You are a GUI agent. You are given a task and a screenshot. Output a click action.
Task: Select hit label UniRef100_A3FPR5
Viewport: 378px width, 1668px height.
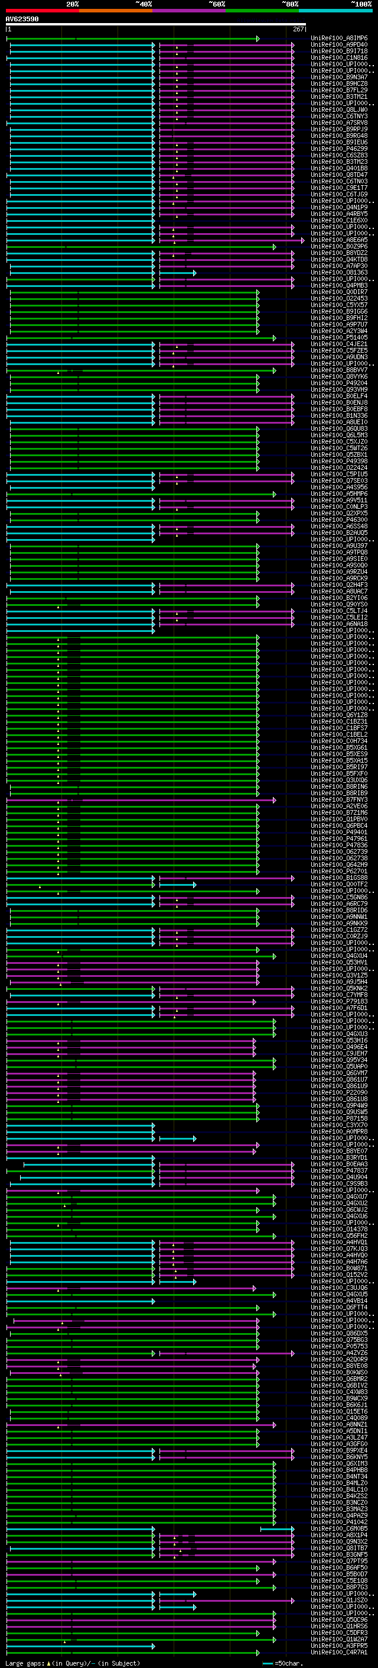click(x=339, y=1646)
